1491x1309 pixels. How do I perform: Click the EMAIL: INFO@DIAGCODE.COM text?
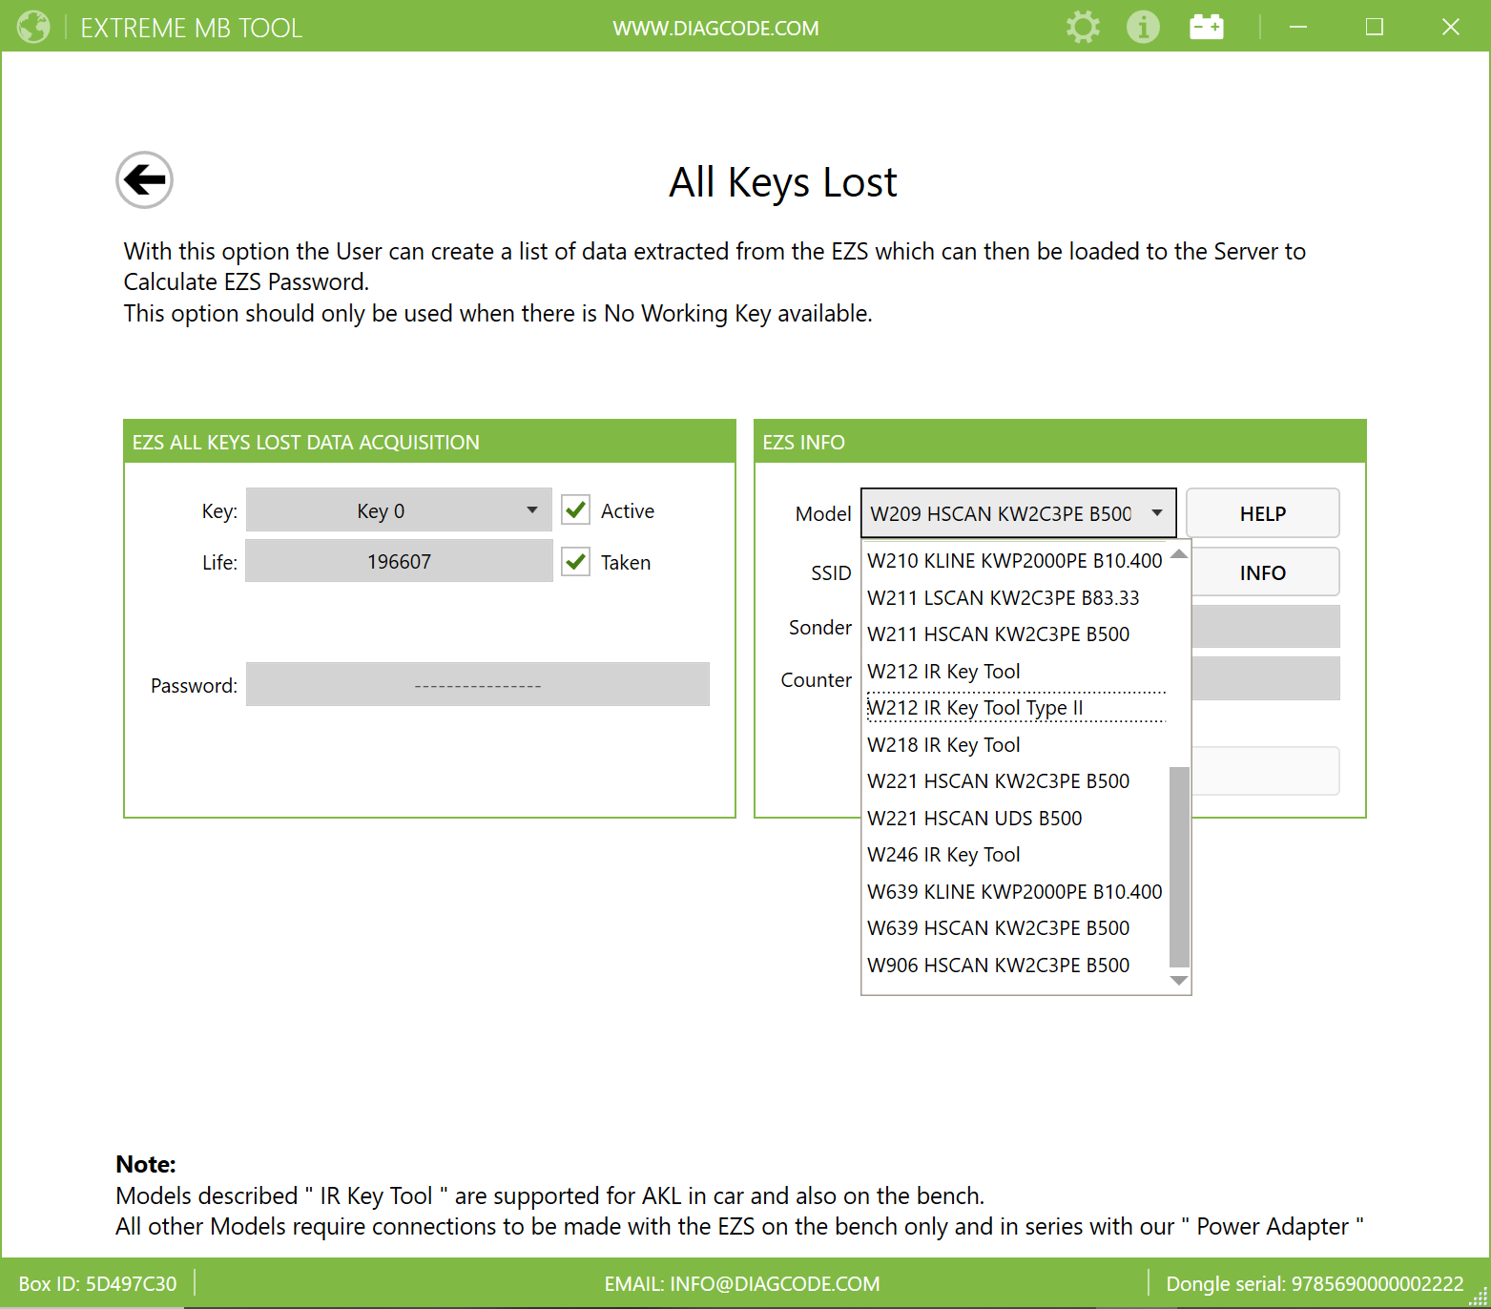[742, 1284]
